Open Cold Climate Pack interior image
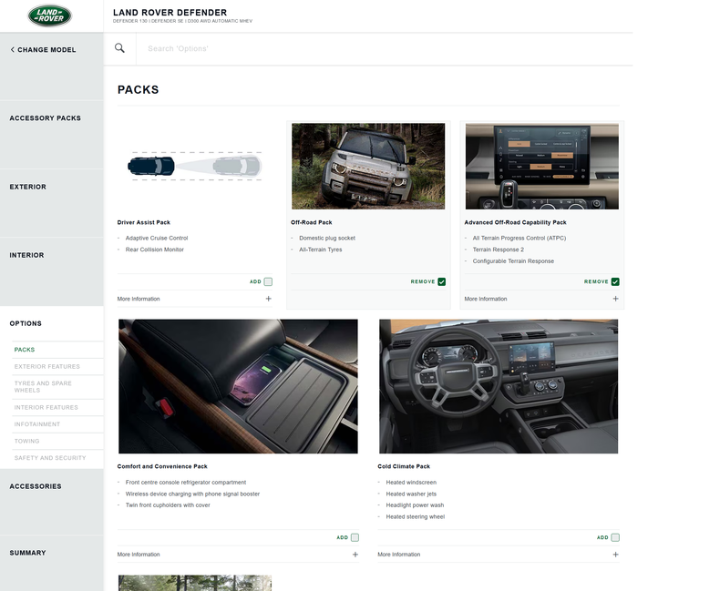Image resolution: width=720 pixels, height=591 pixels. pyautogui.click(x=499, y=386)
